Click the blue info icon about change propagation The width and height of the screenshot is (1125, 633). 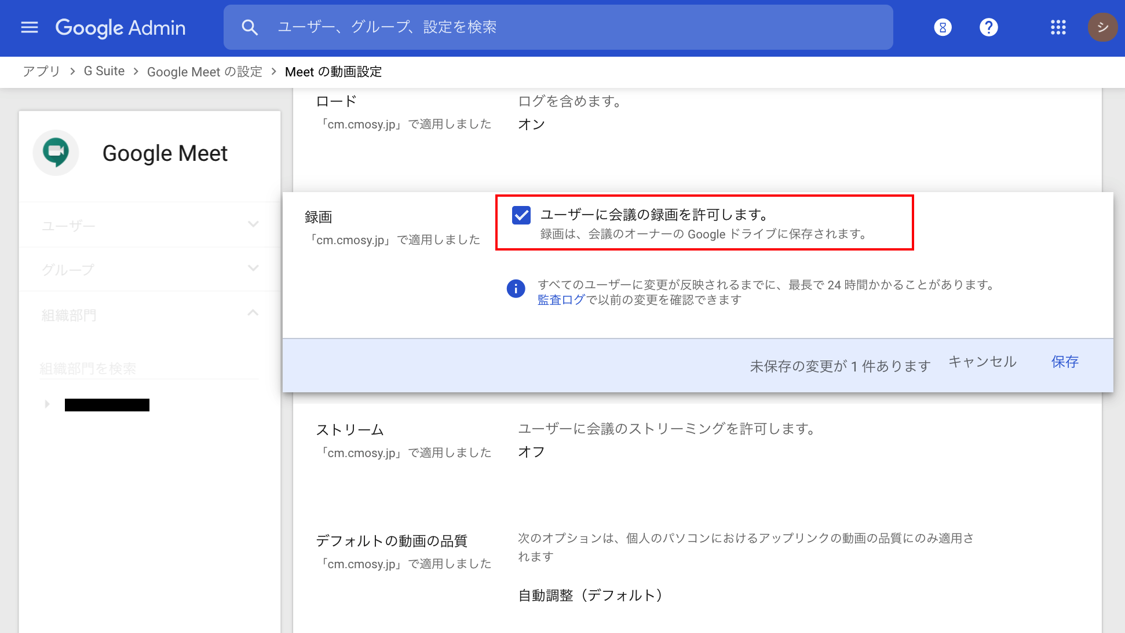tap(515, 288)
